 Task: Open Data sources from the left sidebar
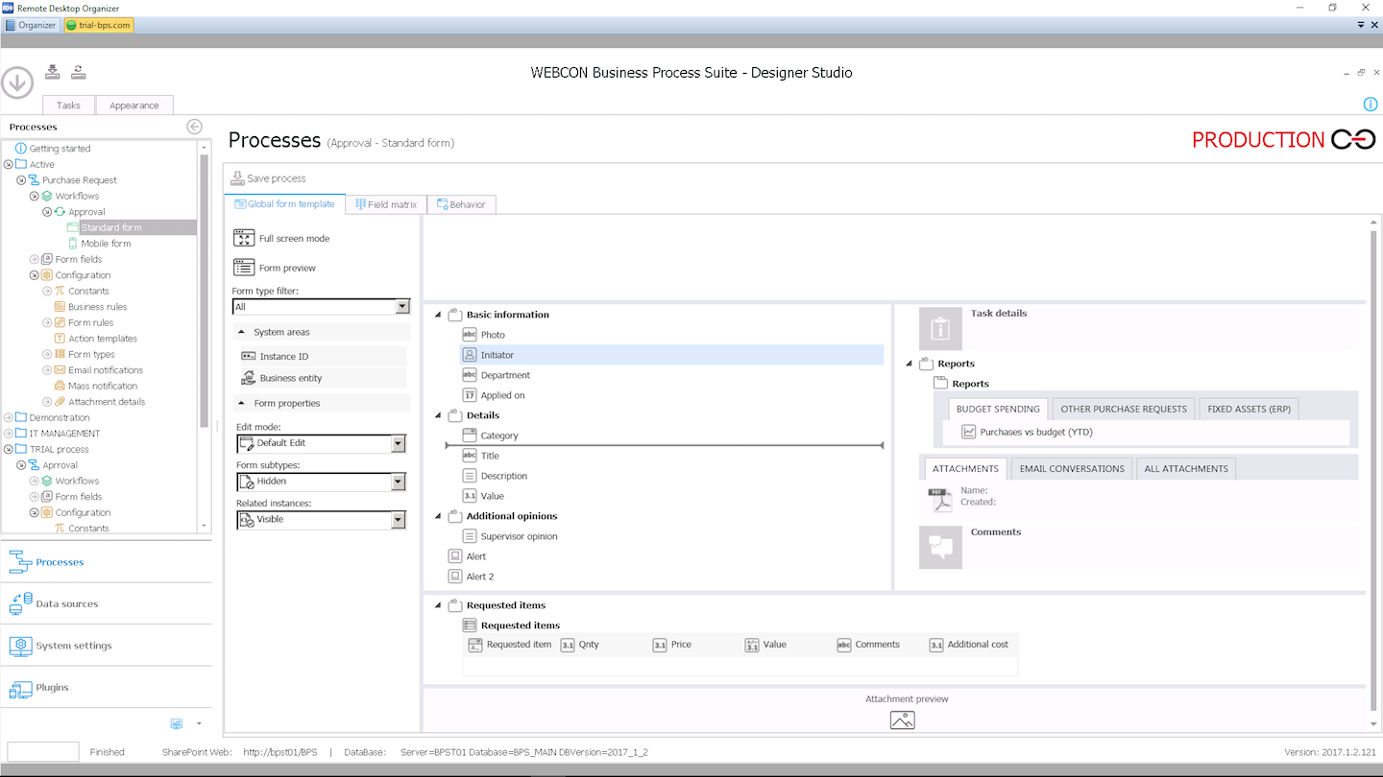click(21, 603)
